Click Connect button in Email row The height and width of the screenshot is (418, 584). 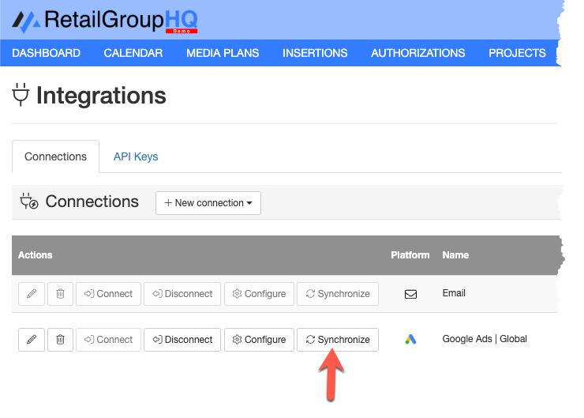coord(108,294)
